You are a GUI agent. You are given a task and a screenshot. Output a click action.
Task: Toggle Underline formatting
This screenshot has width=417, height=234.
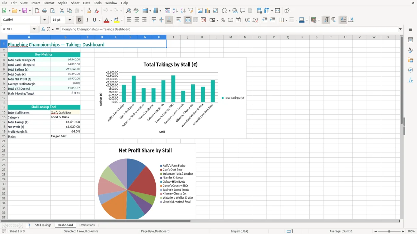tap(95, 20)
